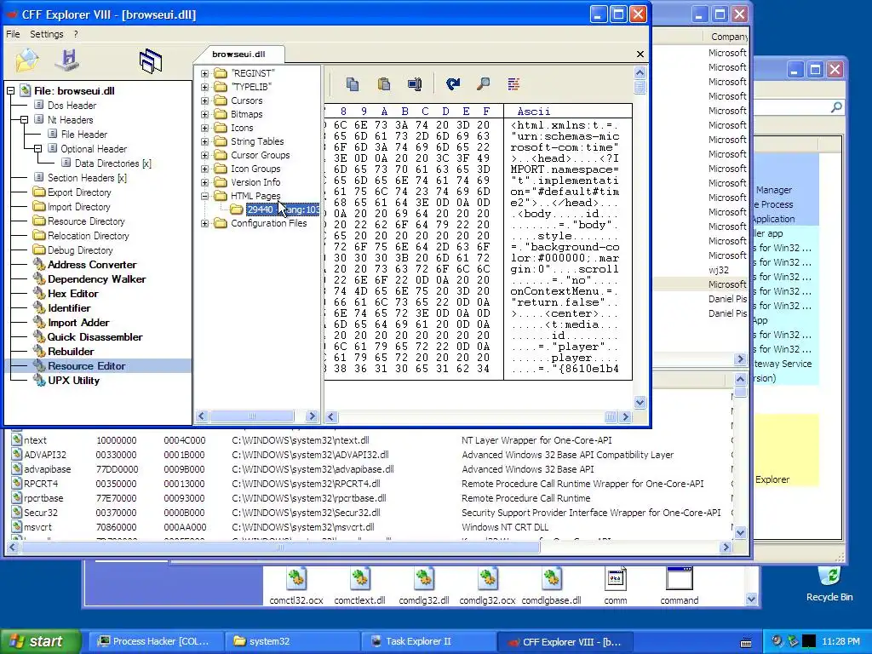Image resolution: width=872 pixels, height=654 pixels.
Task: Collapse the File: browseui.dll root node
Action: click(x=10, y=90)
